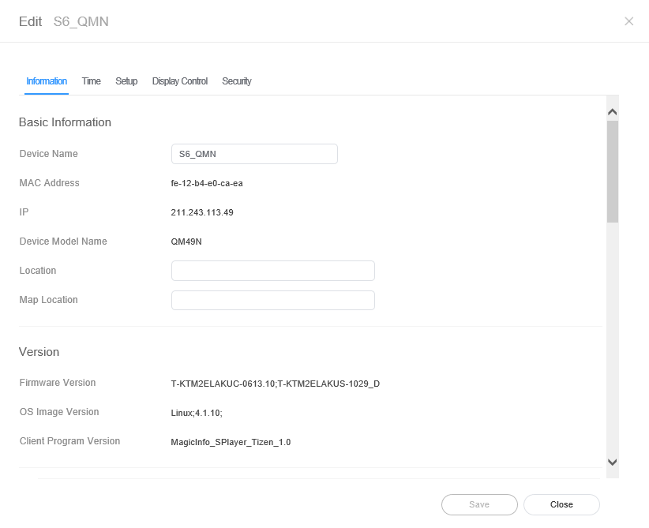
Task: Open the Time tab
Action: coord(92,81)
